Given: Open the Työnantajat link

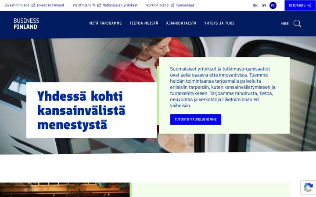Looking at the screenshot, I should tap(185, 5).
